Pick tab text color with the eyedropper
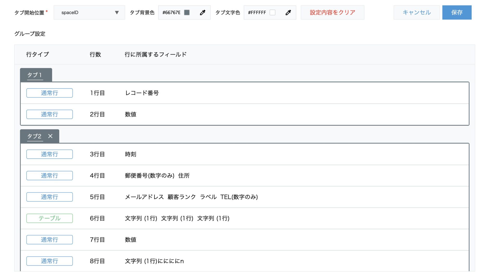Image resolution: width=500 pixels, height=276 pixels. (x=288, y=12)
